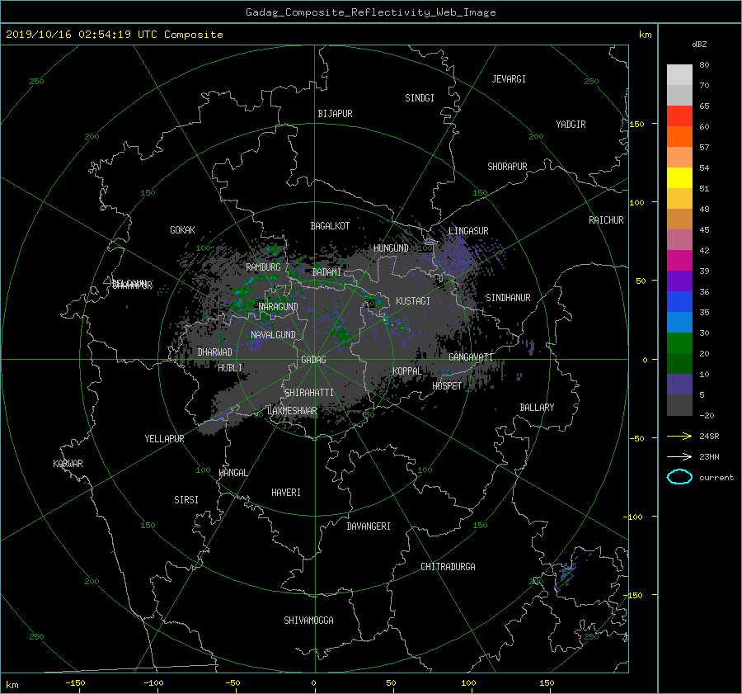Click the BADAMI city label

tap(326, 272)
